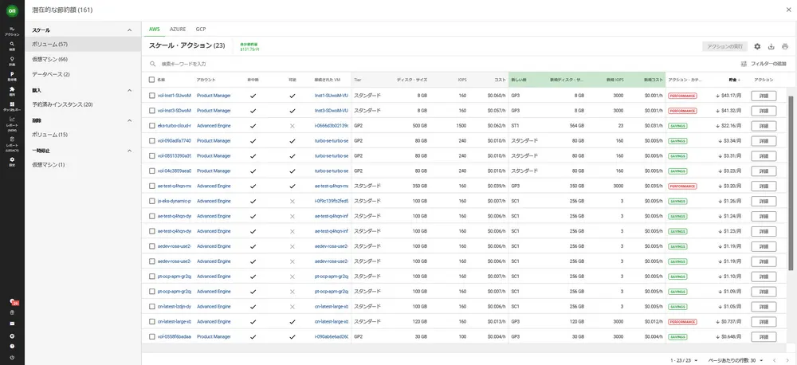Image resolution: width=797 pixels, height=365 pixels.
Task: Tick the select-all checkbox in the table header
Action: (x=151, y=80)
